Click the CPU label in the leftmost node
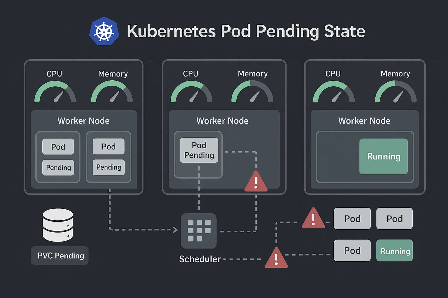 pos(54,74)
